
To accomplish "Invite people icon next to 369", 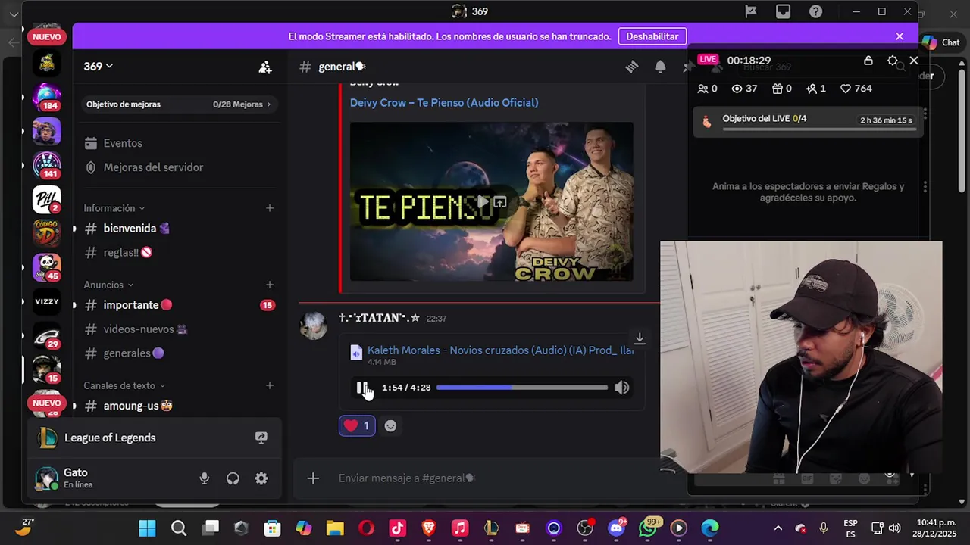I will pyautogui.click(x=265, y=67).
